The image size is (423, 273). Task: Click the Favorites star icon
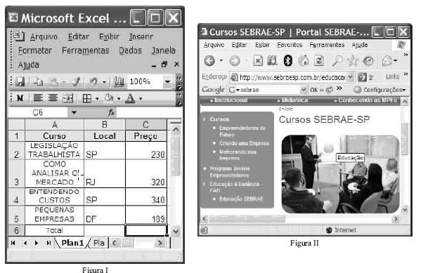point(353,60)
